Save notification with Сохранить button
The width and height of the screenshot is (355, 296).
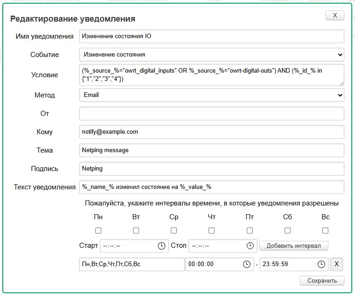pos(321,280)
